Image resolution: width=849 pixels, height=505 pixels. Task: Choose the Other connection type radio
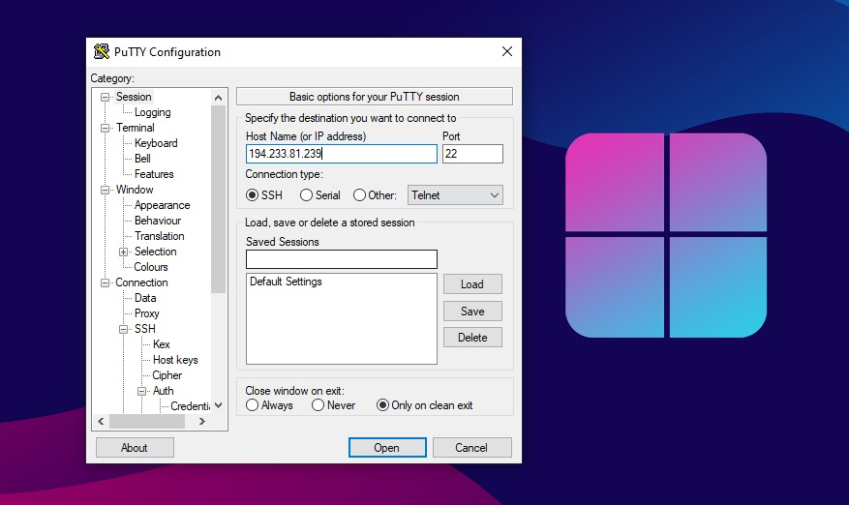click(x=360, y=195)
